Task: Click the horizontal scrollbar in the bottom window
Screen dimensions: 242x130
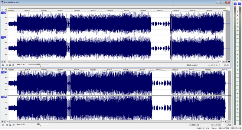Action: click(115, 122)
